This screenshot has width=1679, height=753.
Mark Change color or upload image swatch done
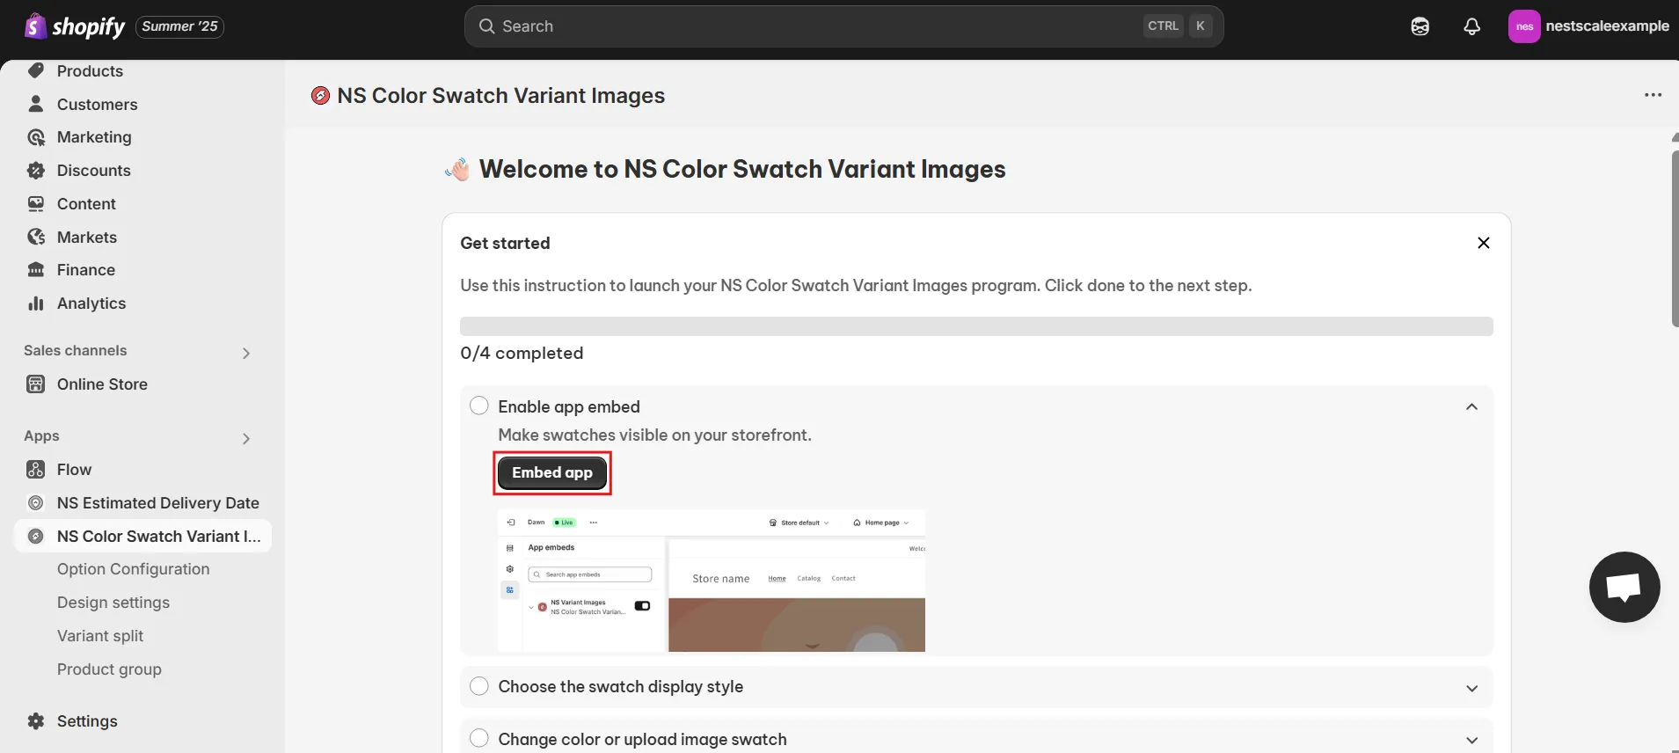(x=479, y=738)
